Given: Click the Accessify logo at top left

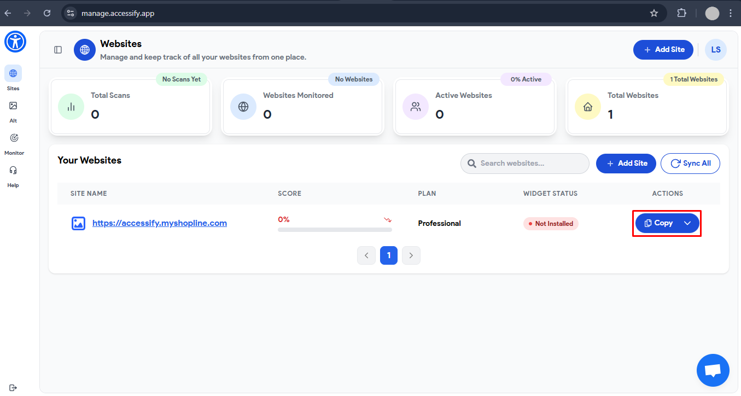Looking at the screenshot, I should tap(15, 41).
